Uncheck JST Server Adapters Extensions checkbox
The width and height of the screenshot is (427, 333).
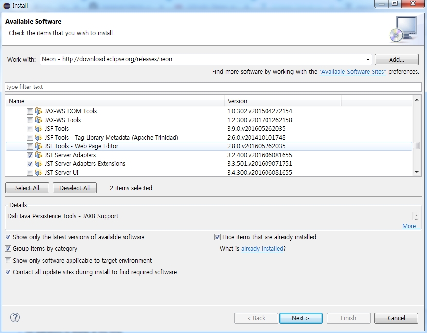[30, 164]
